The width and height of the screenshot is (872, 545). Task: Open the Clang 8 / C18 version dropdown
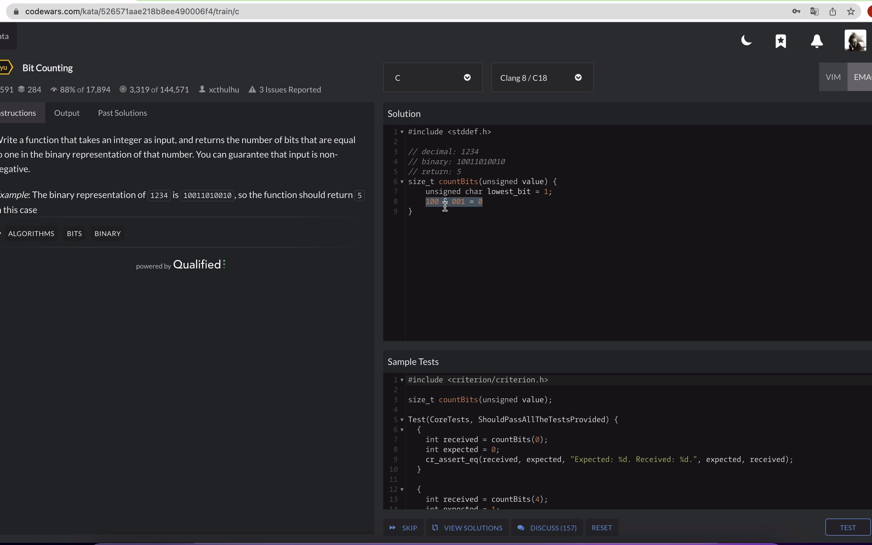(x=542, y=78)
